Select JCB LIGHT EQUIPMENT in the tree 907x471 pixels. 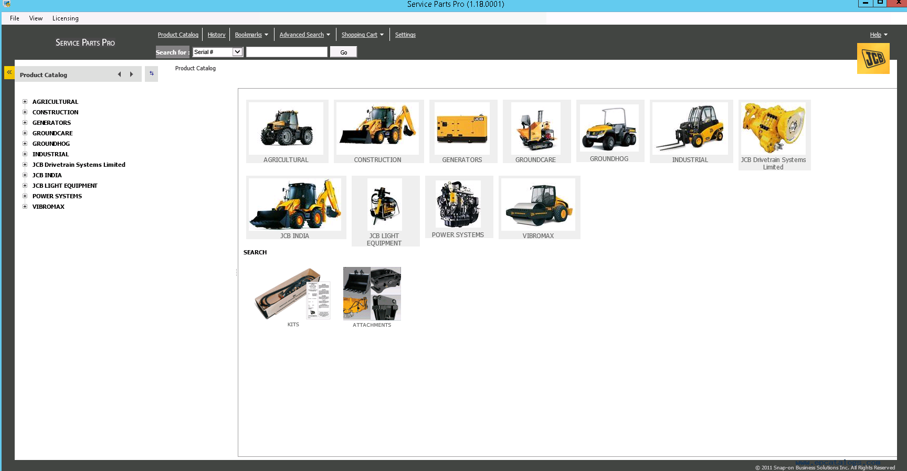pos(65,186)
